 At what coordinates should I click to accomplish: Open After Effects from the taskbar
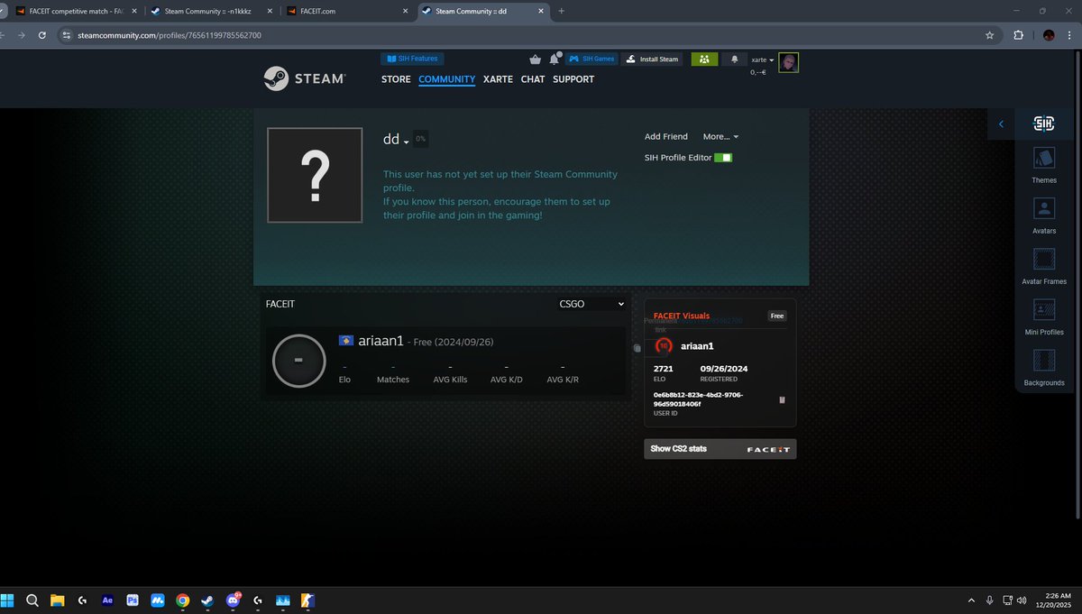[107, 600]
